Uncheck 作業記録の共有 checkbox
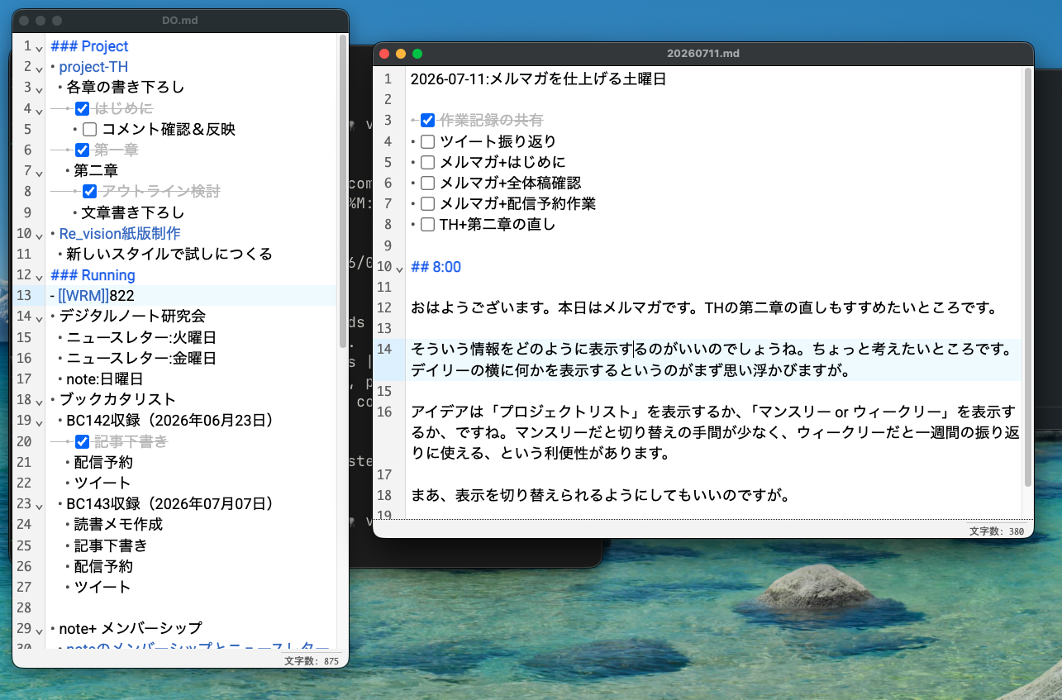Viewport: 1062px width, 700px height. (x=427, y=121)
